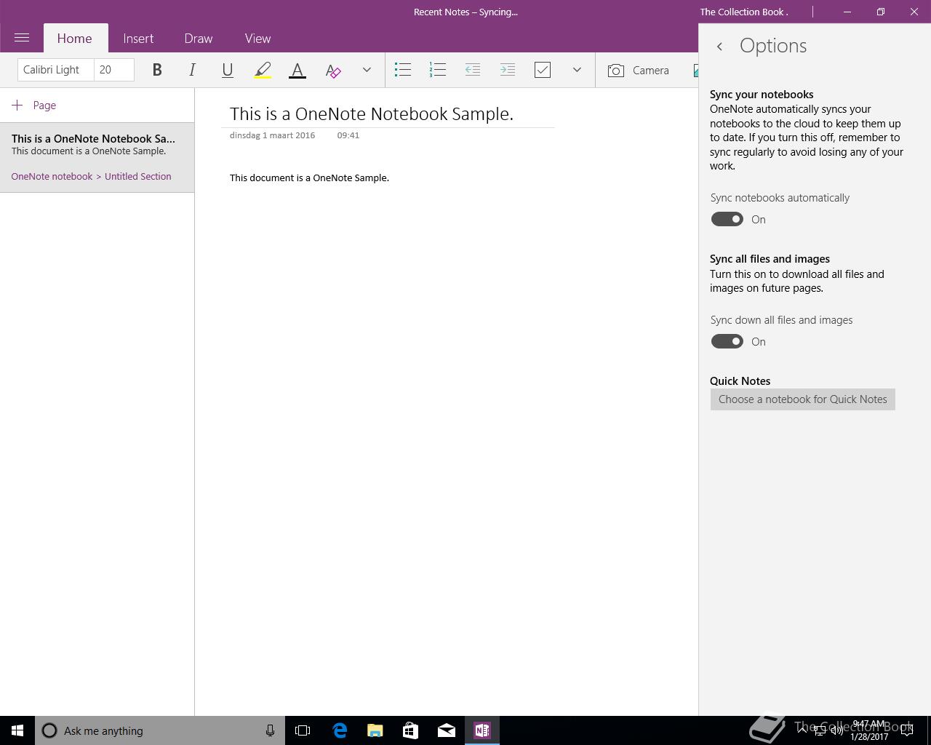Viewport: 931px width, 745px height.
Task: Switch to the Insert tab
Action: click(x=138, y=39)
